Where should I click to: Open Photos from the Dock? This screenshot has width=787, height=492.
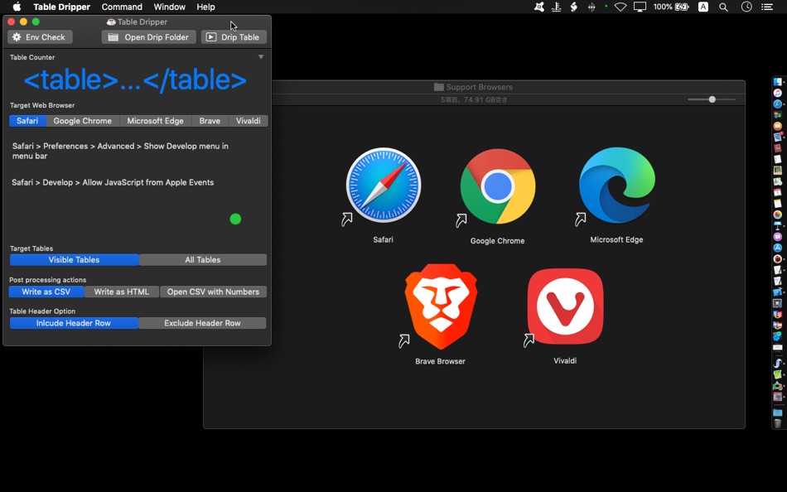777,215
